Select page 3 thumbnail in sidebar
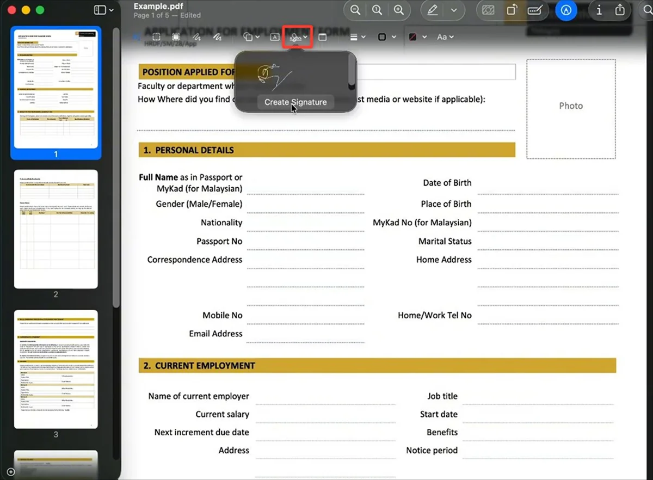Screen dimensions: 653x480 [x=56, y=369]
